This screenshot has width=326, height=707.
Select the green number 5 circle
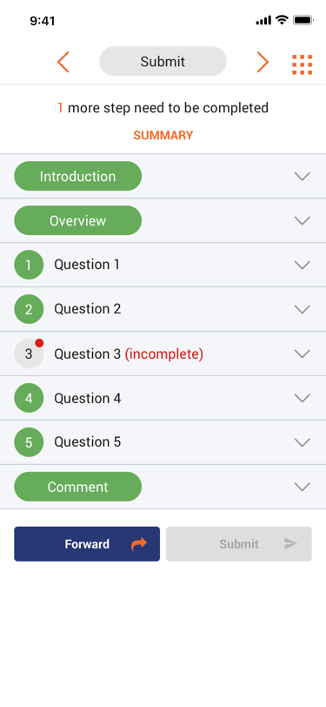(x=29, y=442)
